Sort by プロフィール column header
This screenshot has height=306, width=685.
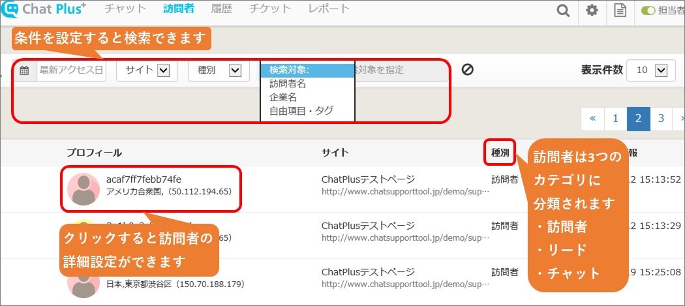click(x=95, y=153)
